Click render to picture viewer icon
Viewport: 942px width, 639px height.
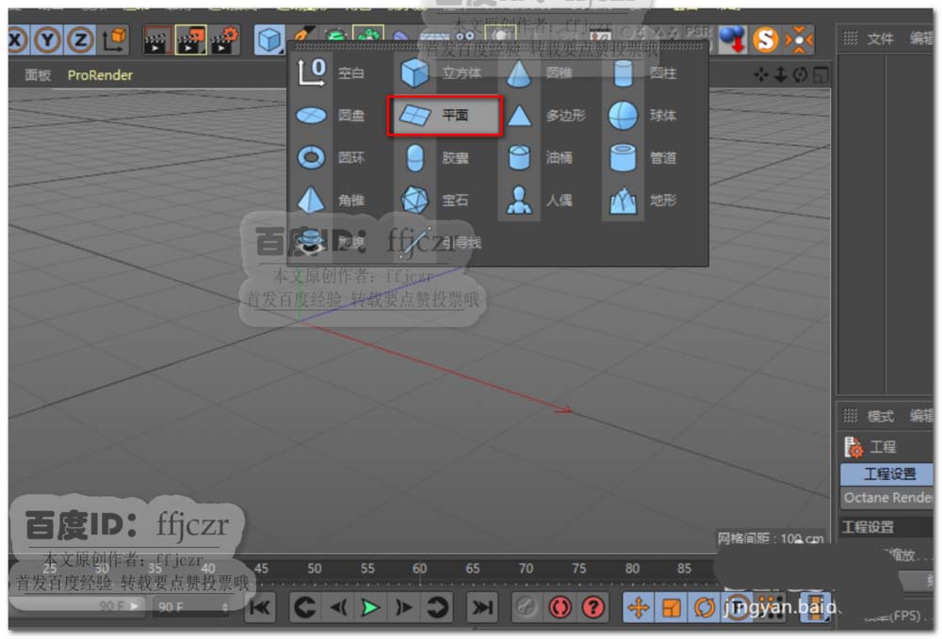[x=190, y=40]
